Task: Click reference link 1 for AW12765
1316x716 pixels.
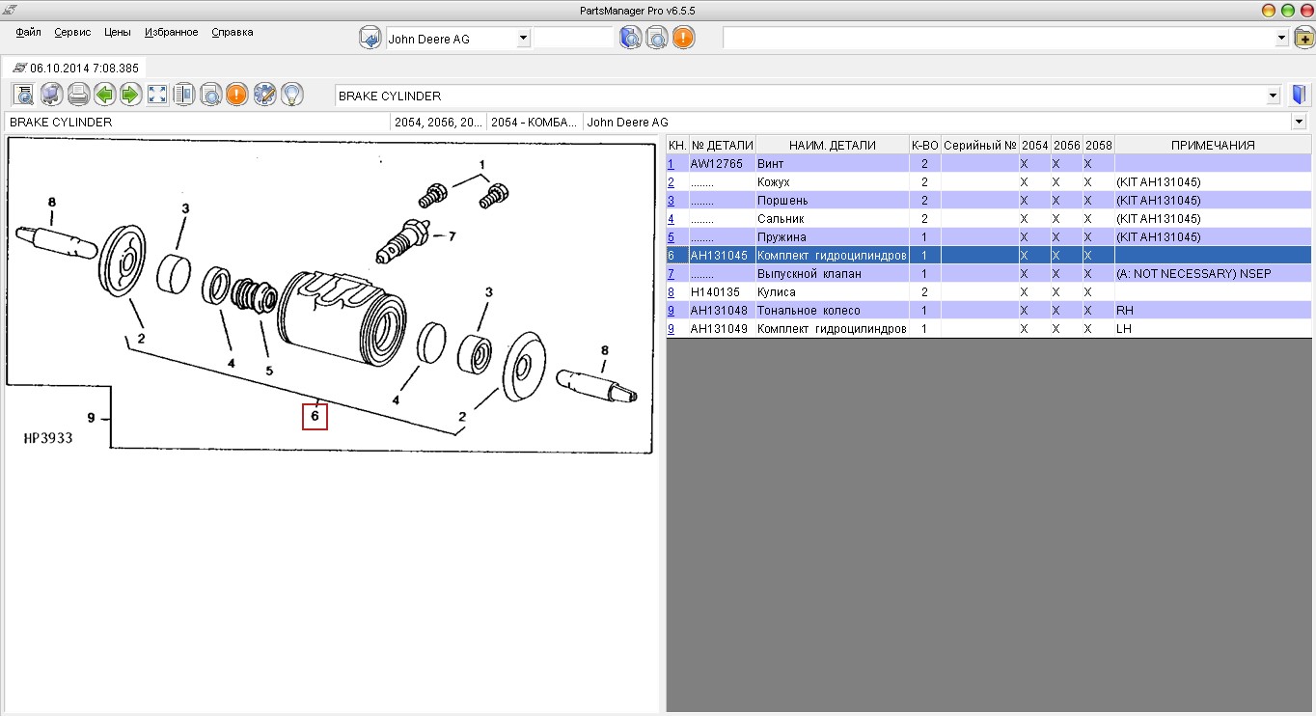Action: [671, 164]
